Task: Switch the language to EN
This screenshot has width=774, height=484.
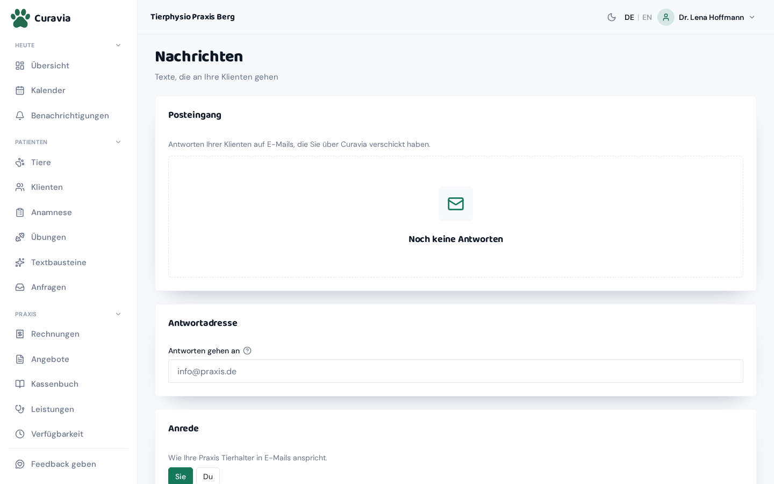Action: (647, 17)
